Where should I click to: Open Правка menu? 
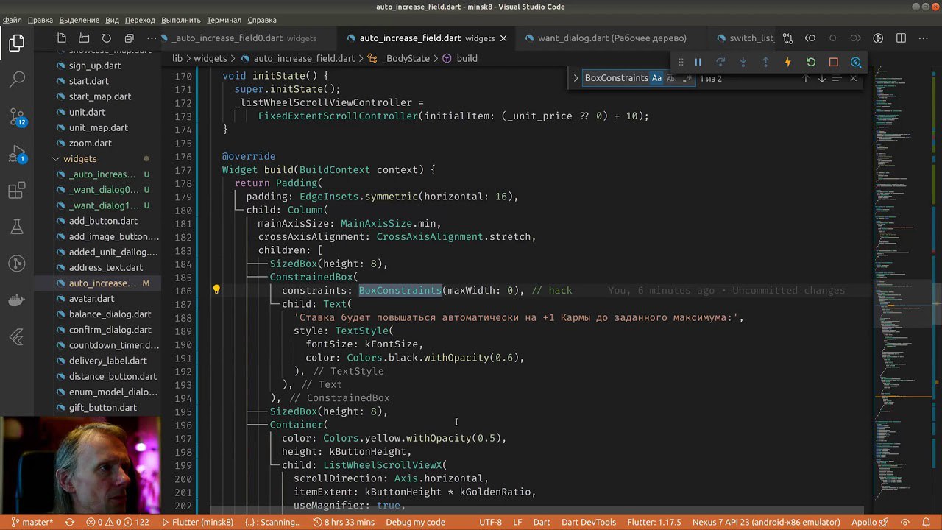coord(40,20)
